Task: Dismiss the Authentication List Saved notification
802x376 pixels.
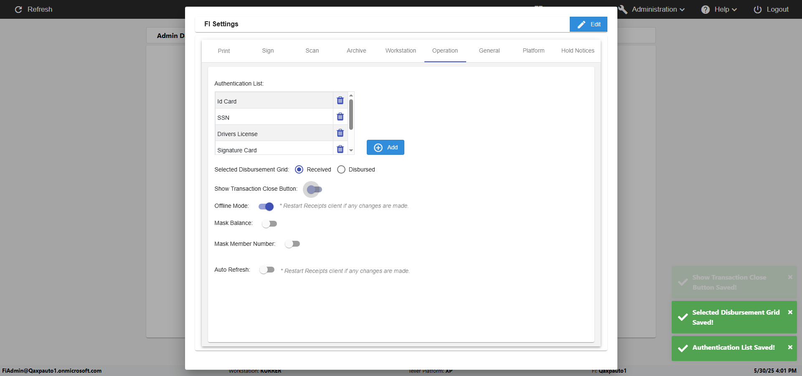Action: click(790, 347)
